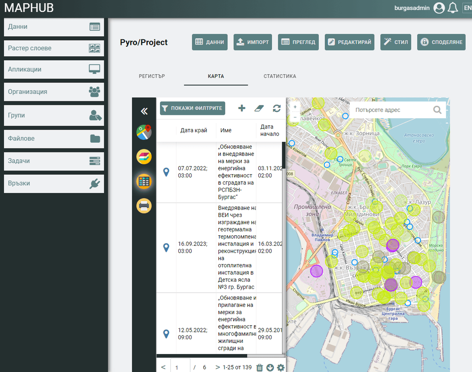
Task: Refresh the table with reload icon
Action: coord(277,108)
